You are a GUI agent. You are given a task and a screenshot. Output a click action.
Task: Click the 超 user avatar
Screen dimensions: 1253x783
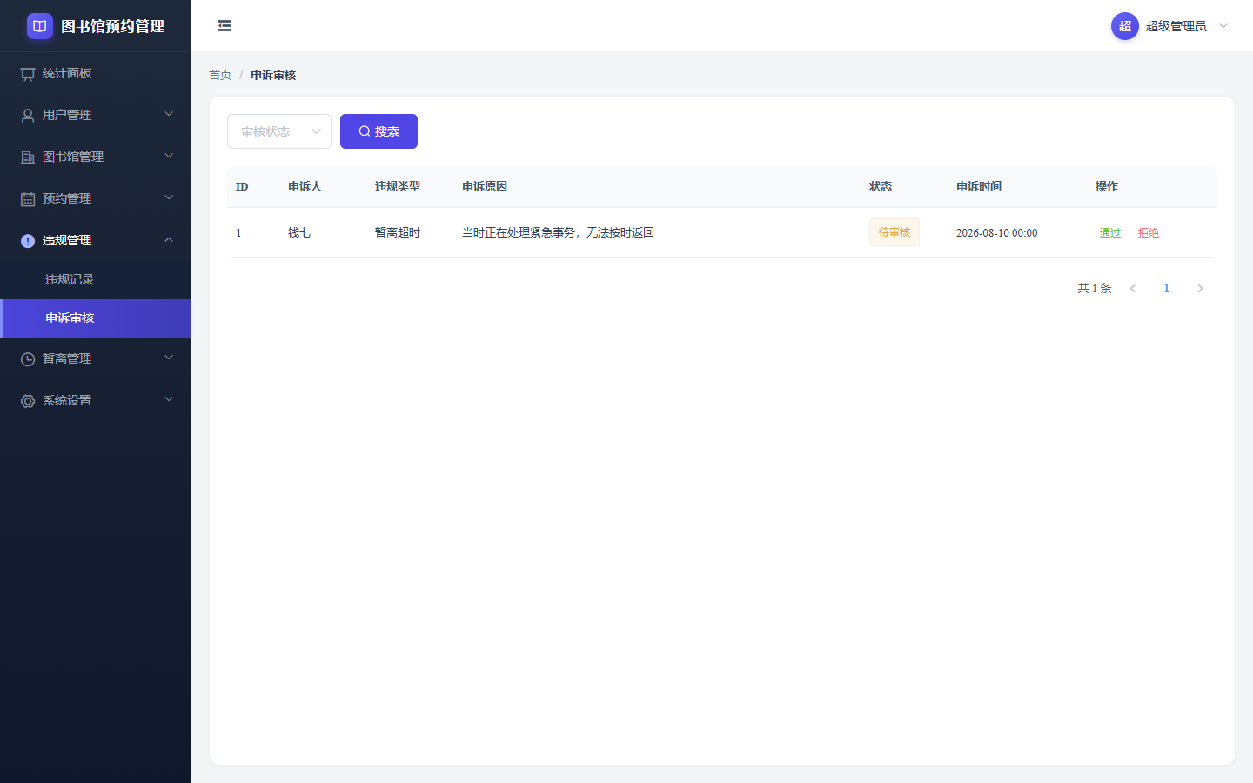tap(1125, 26)
